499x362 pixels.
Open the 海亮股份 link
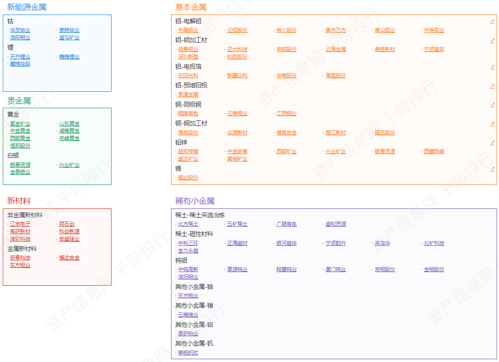click(x=188, y=133)
